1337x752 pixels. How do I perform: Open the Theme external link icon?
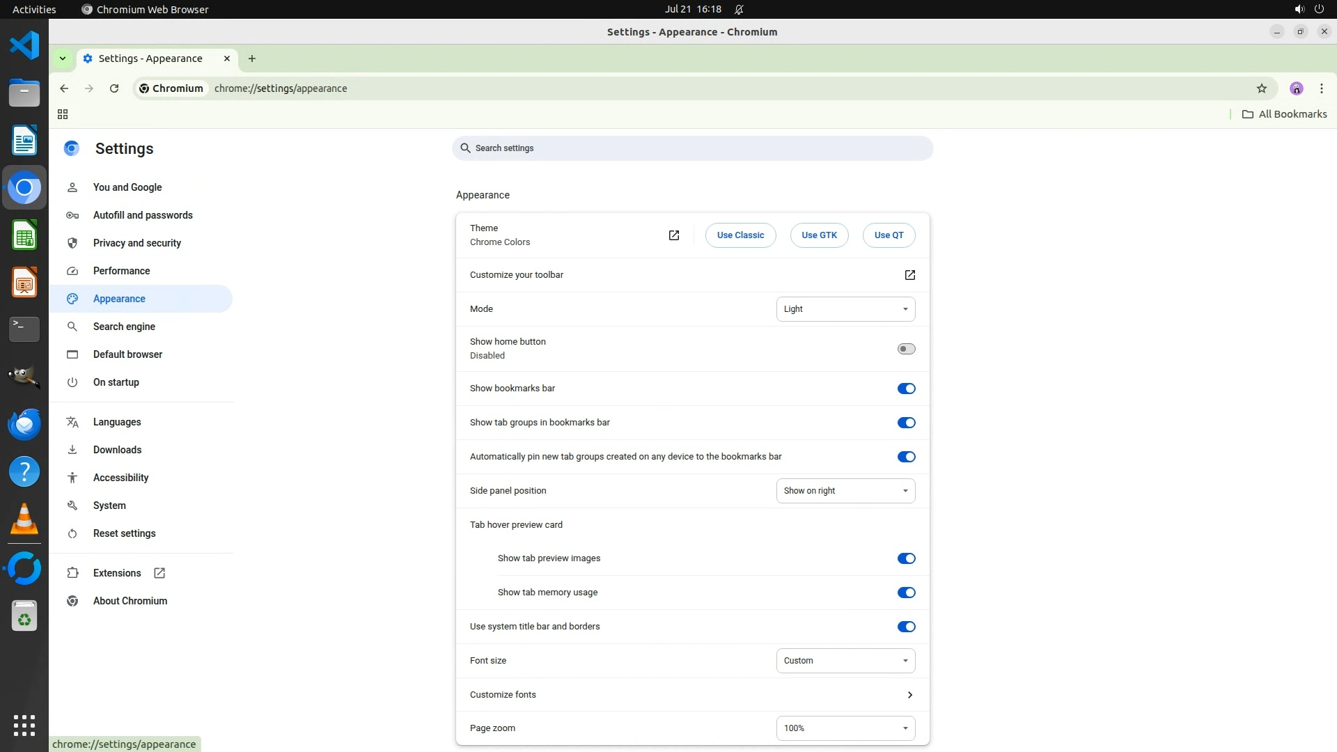click(673, 235)
